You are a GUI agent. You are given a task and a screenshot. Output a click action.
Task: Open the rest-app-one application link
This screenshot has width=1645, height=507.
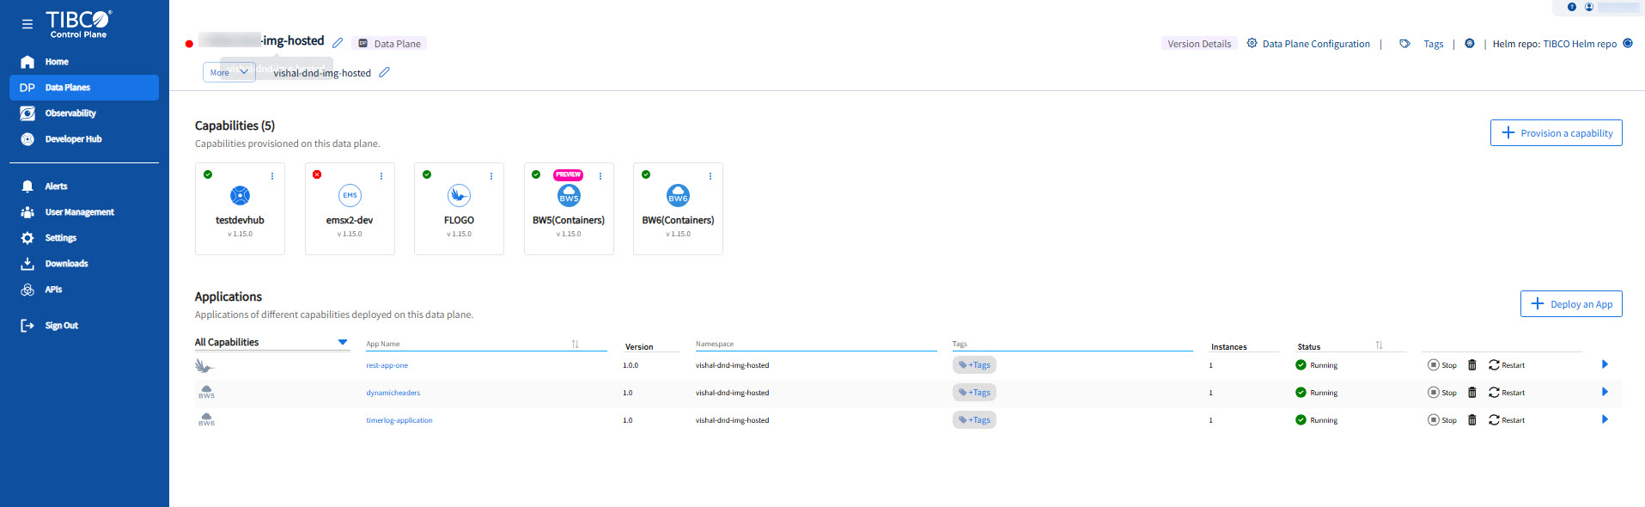pos(387,365)
